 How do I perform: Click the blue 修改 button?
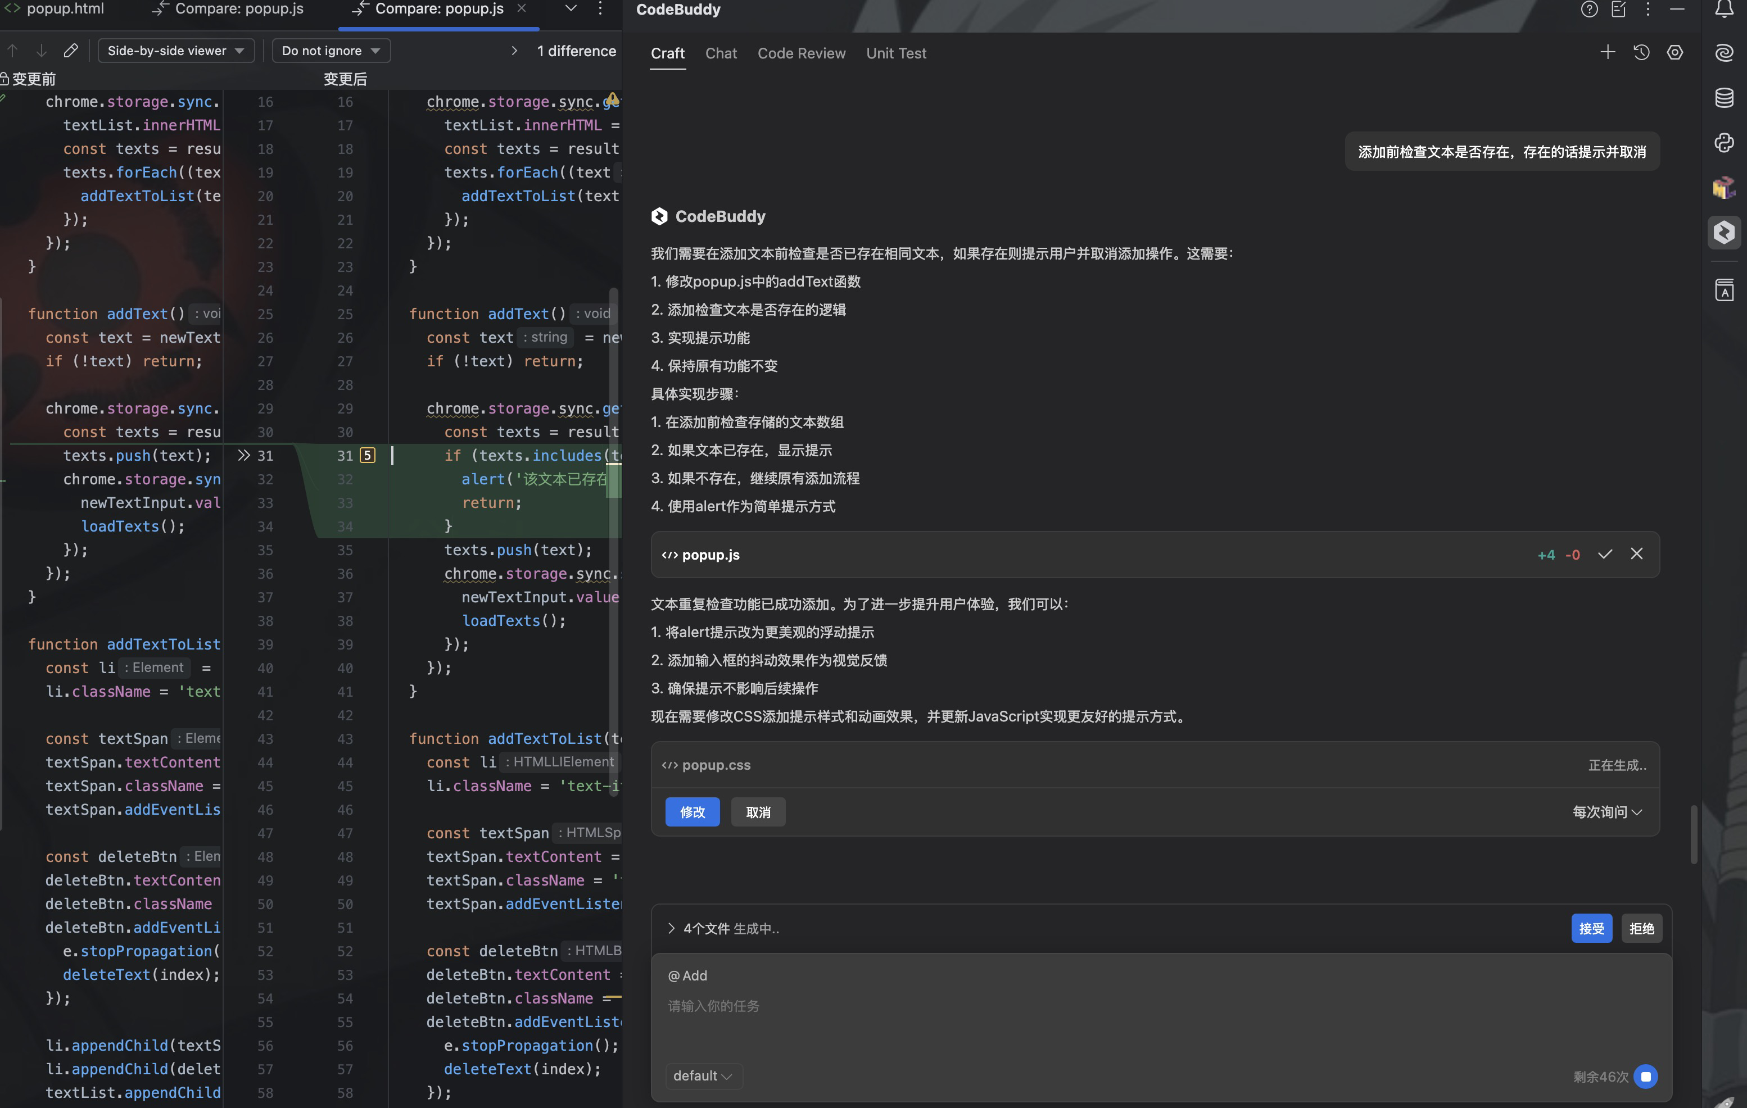click(x=692, y=812)
